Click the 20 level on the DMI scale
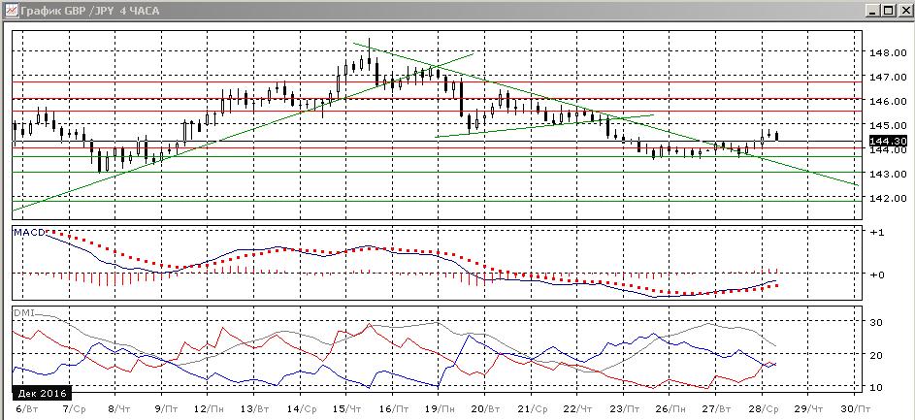Image resolution: width=915 pixels, height=420 pixels. [x=875, y=355]
